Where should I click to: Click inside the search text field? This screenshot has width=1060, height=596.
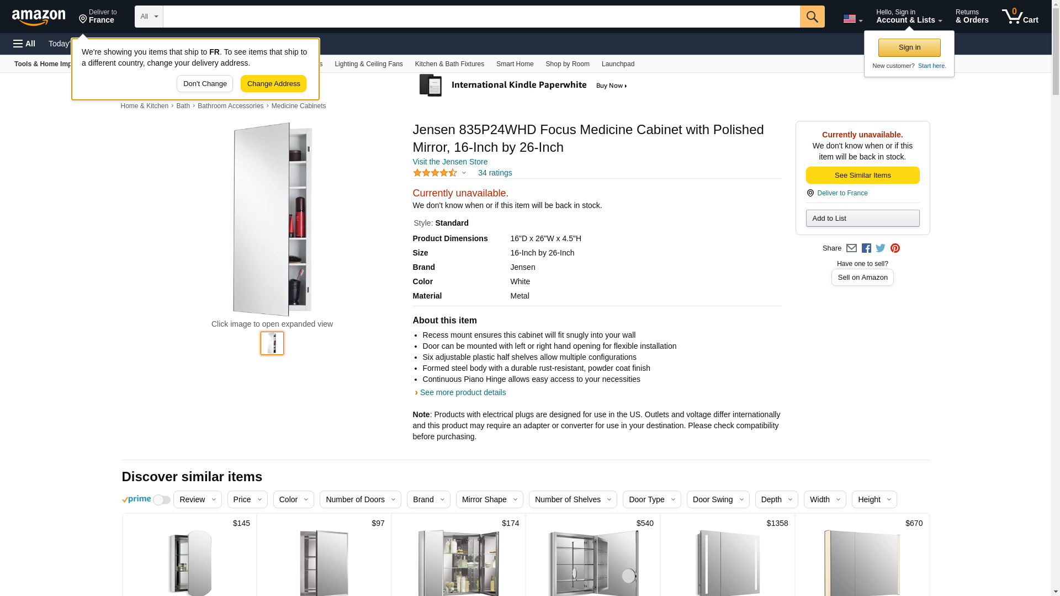481,17
